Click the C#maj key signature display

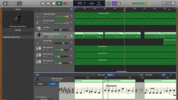click(99, 5)
